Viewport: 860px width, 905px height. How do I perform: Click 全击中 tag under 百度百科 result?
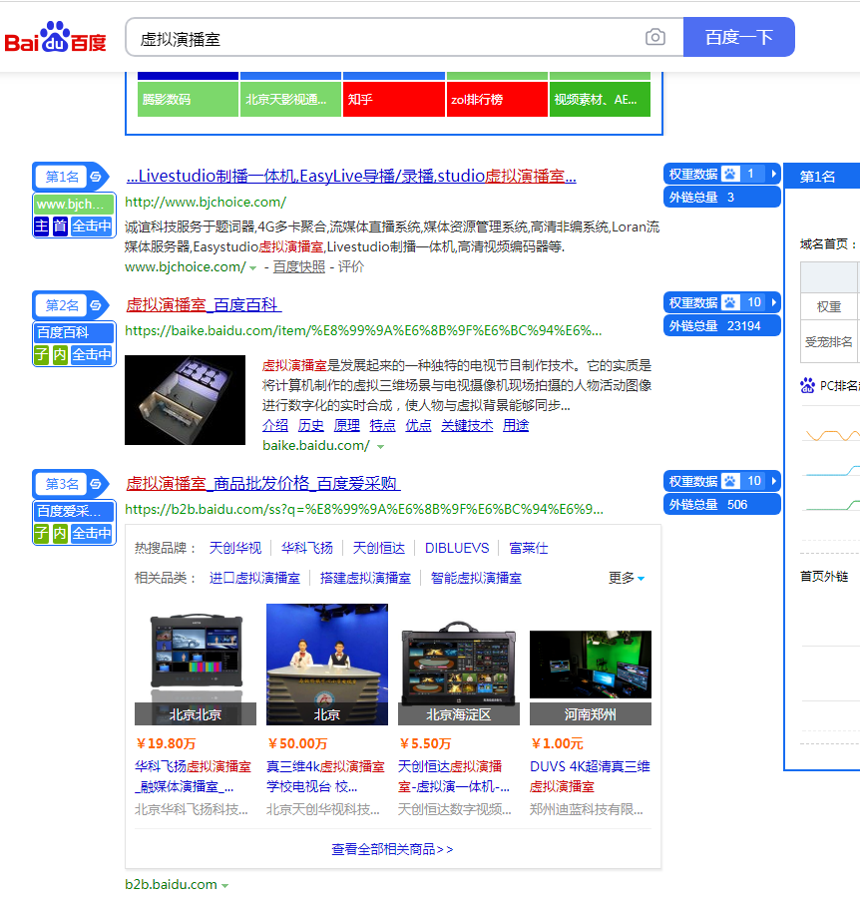point(92,354)
